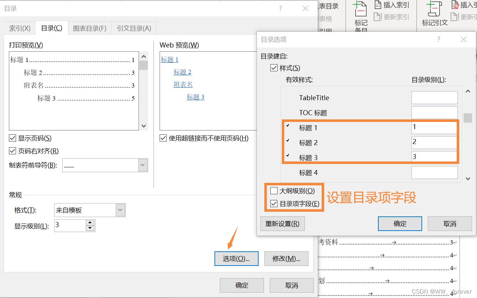477x298 pixels.
Task: Click styles list scrollbar up arrow
Action: pos(468,91)
